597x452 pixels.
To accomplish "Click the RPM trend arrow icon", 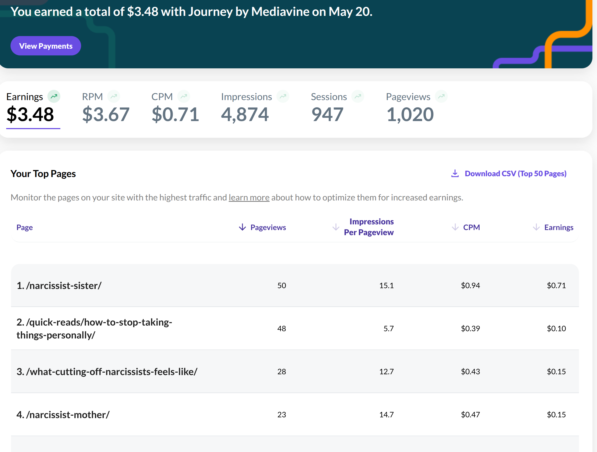I will [114, 96].
